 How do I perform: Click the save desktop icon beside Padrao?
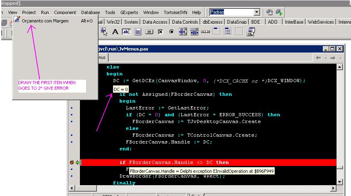270,12
